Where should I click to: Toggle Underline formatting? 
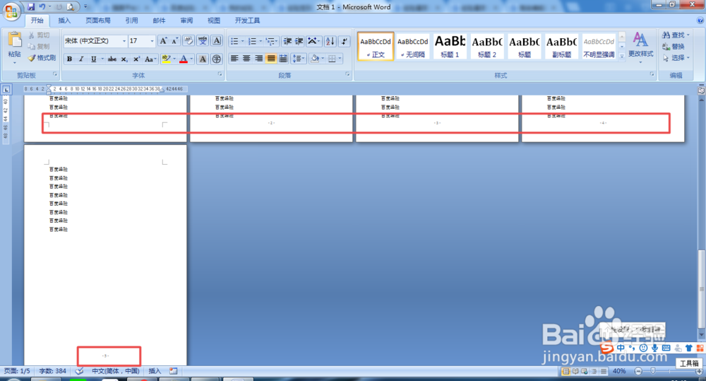pos(93,59)
